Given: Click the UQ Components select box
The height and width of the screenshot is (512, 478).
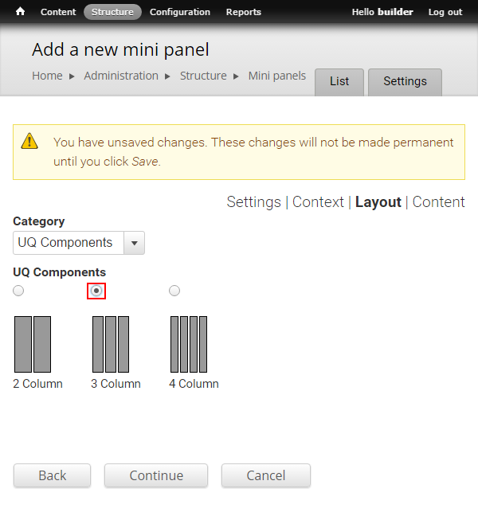Looking at the screenshot, I should click(x=79, y=243).
